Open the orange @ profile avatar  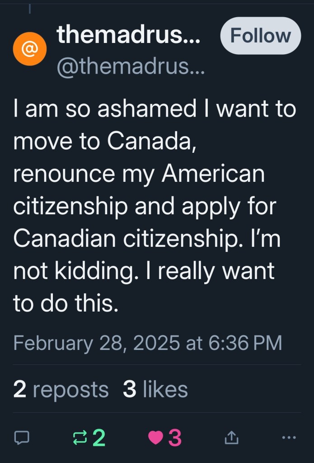tap(30, 48)
